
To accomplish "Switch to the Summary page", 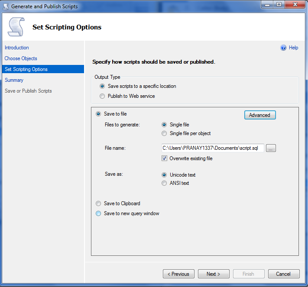I will pyautogui.click(x=14, y=80).
